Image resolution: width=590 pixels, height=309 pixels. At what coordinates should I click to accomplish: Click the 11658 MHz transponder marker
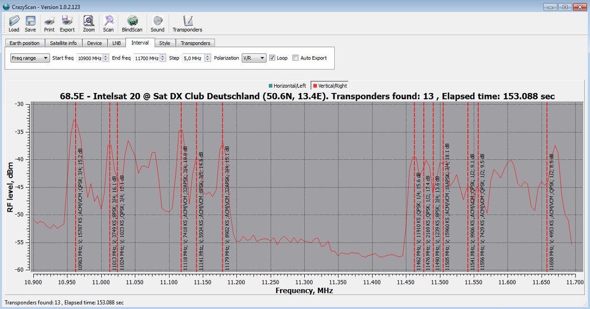coord(547,186)
